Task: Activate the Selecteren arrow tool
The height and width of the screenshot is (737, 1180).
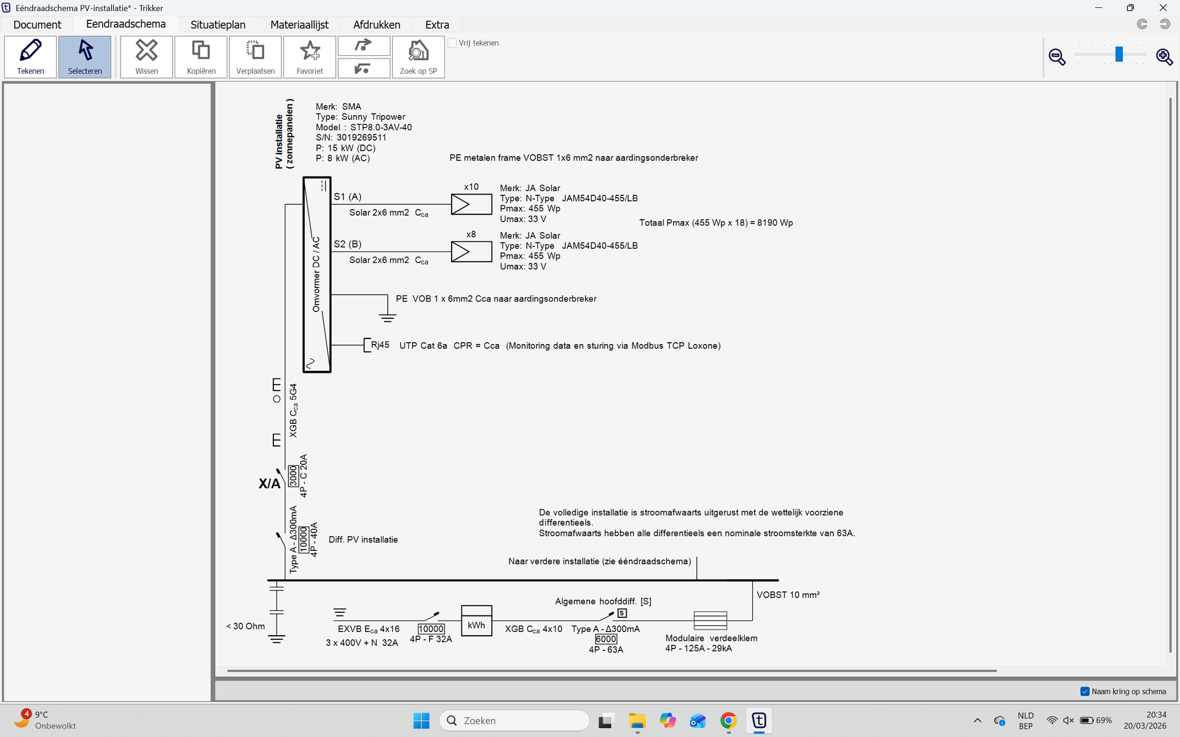Action: pos(85,57)
